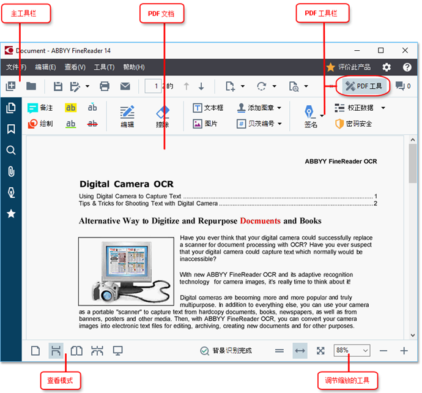
Task: Expand the 签名 signature dropdown arrow
Action: [322, 116]
